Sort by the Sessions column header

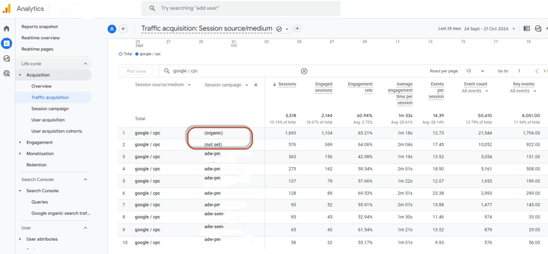pos(287,84)
